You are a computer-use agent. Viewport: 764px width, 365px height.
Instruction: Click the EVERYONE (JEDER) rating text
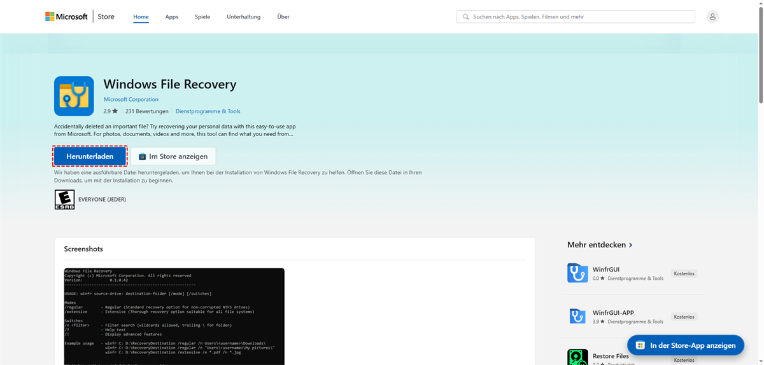tap(103, 199)
